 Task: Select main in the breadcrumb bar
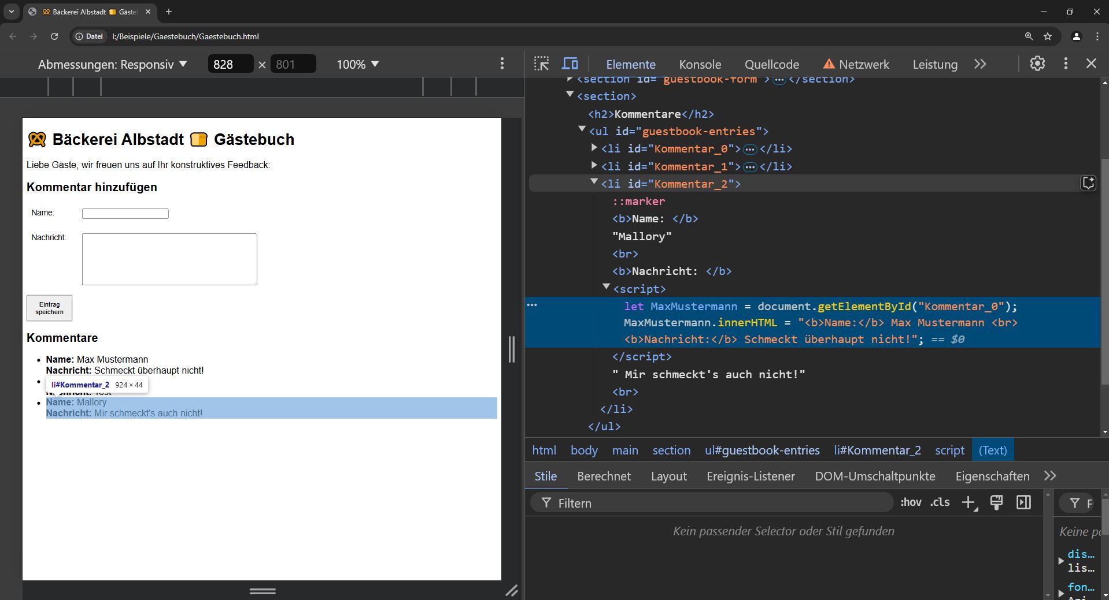pos(625,450)
